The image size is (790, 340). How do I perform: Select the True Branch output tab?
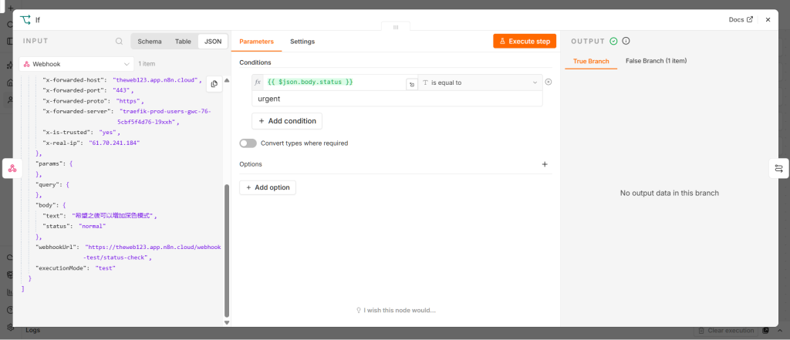tap(591, 61)
